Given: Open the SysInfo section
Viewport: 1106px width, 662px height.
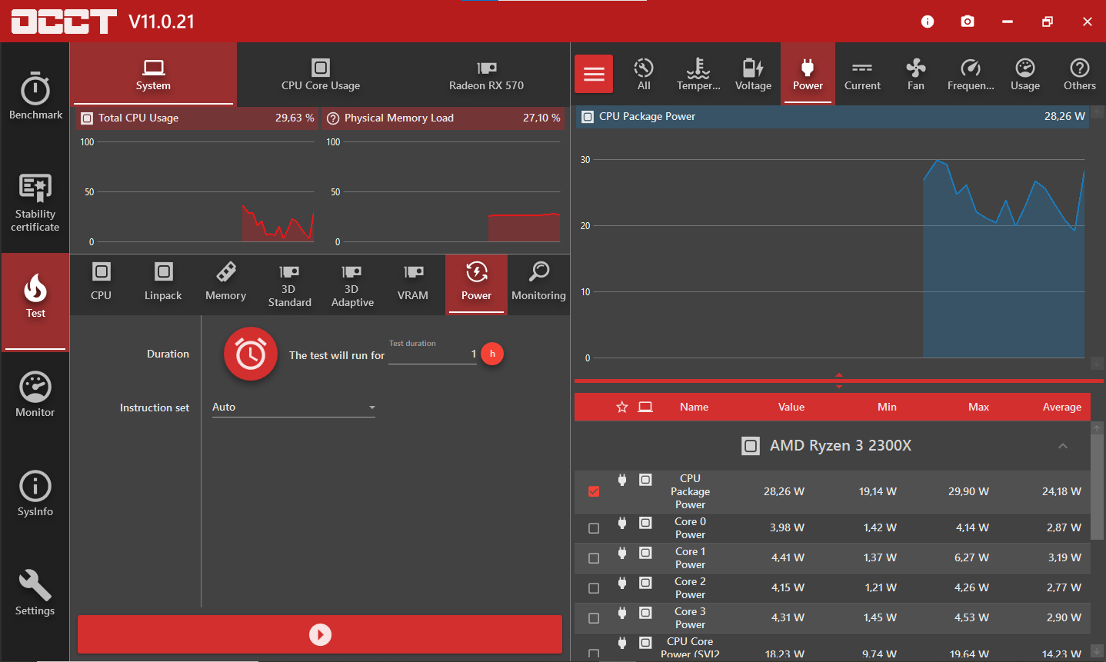Looking at the screenshot, I should [x=35, y=494].
